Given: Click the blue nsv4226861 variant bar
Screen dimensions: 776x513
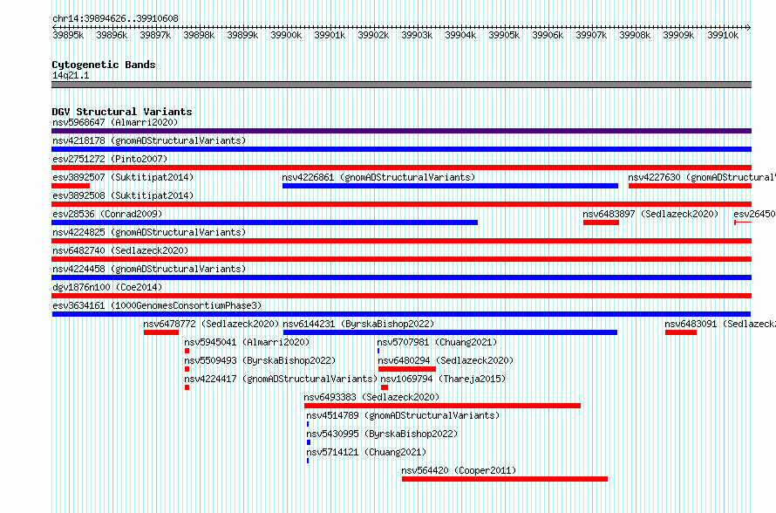Looking at the screenshot, I should point(451,186).
